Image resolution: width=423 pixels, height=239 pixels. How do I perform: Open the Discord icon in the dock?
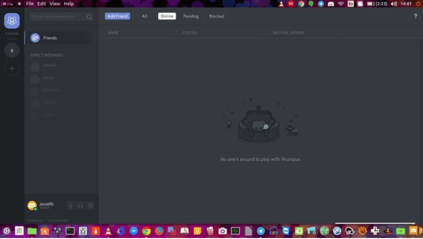[x=413, y=231]
